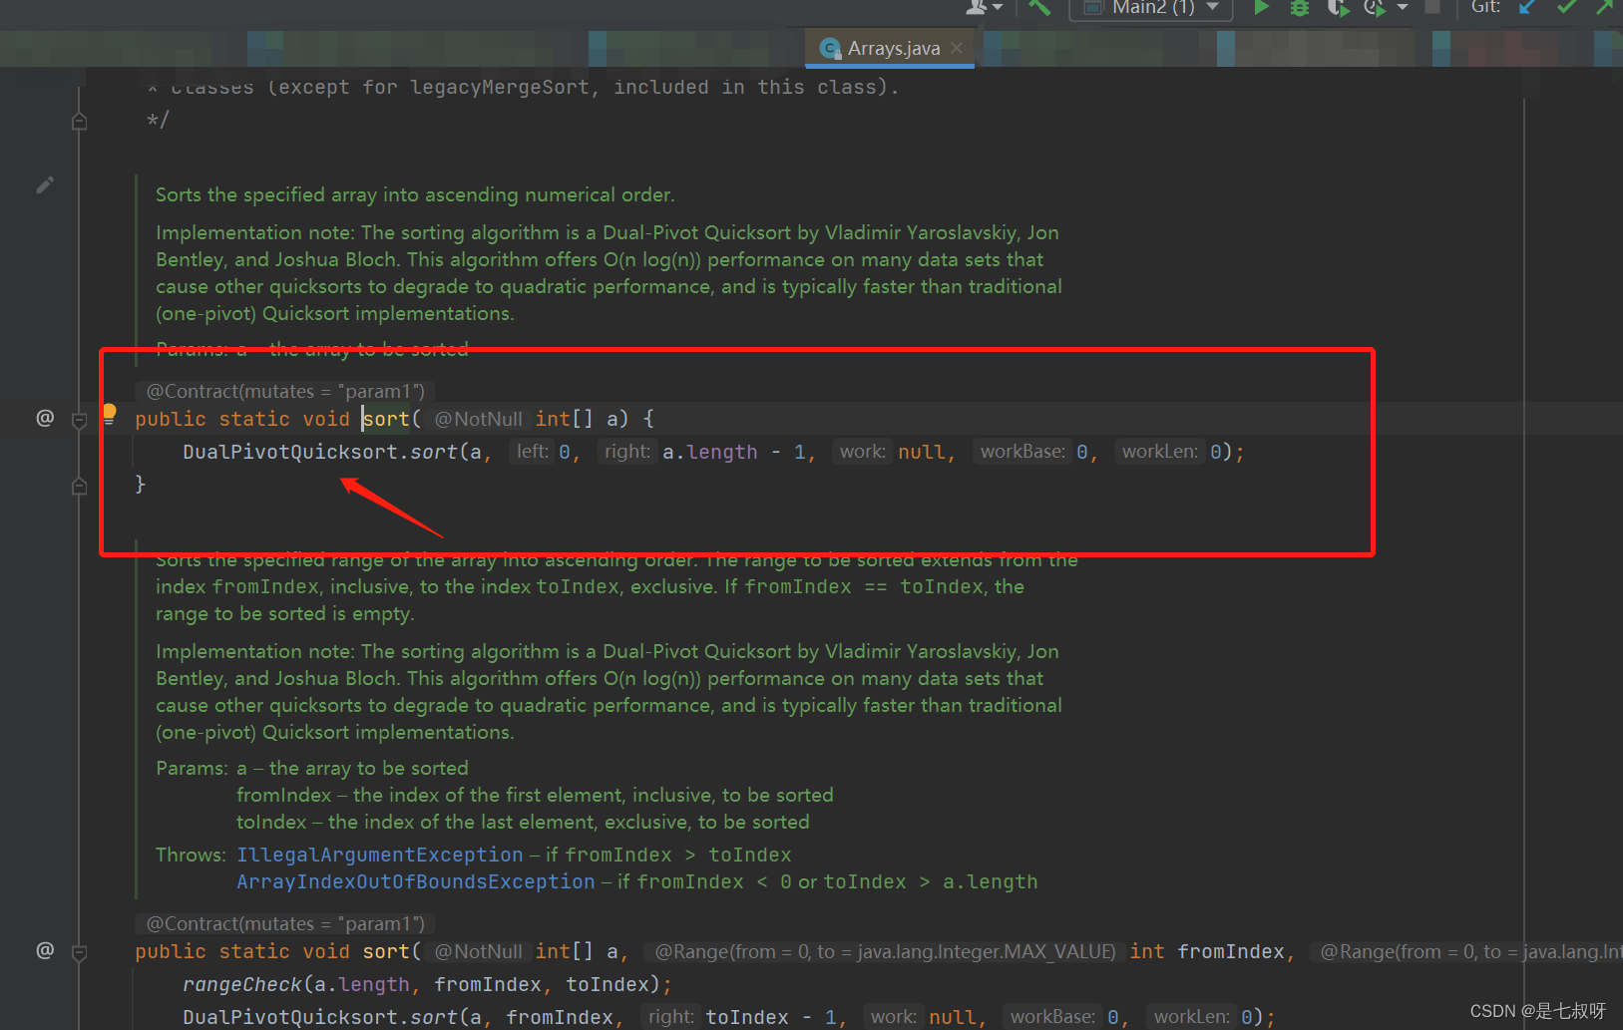Open the user account dropdown icon
1623x1030 pixels.
[x=984, y=8]
